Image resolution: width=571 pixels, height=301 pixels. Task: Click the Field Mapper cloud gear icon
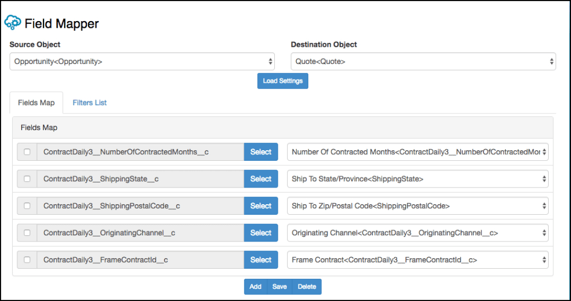point(12,23)
